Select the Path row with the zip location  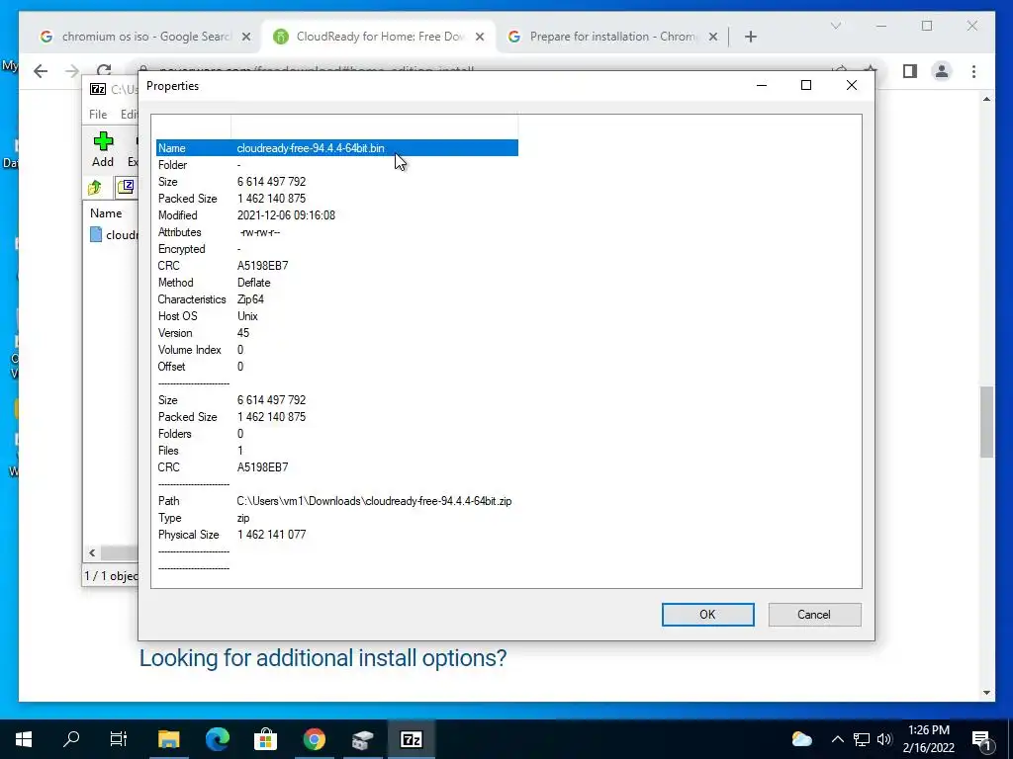coord(336,500)
